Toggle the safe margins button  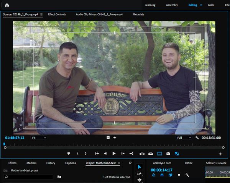[159, 154]
